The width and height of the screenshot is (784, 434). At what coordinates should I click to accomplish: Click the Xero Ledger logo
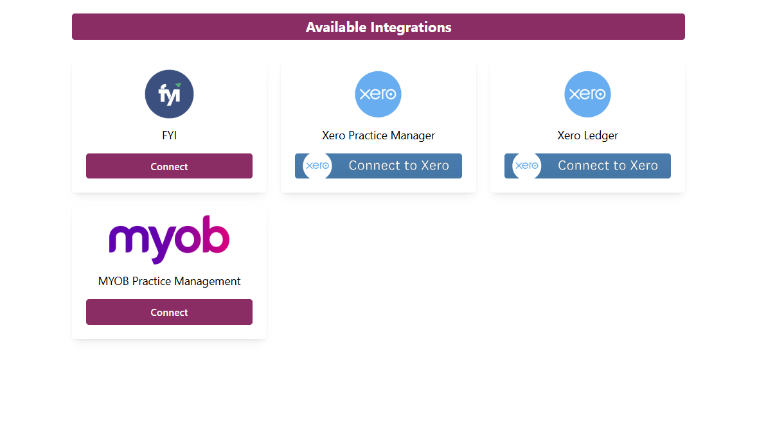tap(587, 94)
